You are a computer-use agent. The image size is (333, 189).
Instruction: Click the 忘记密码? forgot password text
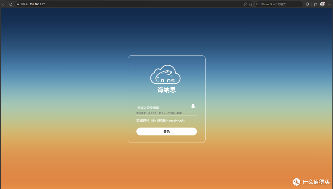pyautogui.click(x=142, y=120)
